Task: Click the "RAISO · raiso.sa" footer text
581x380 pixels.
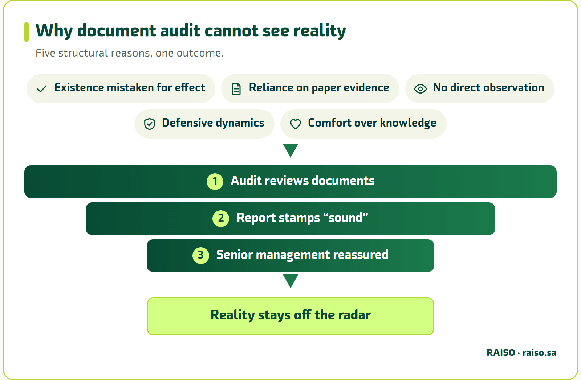Action: tap(521, 353)
